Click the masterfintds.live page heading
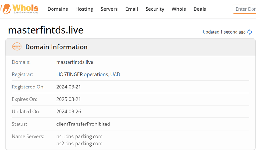This screenshot has width=256, height=151. pos(46,30)
